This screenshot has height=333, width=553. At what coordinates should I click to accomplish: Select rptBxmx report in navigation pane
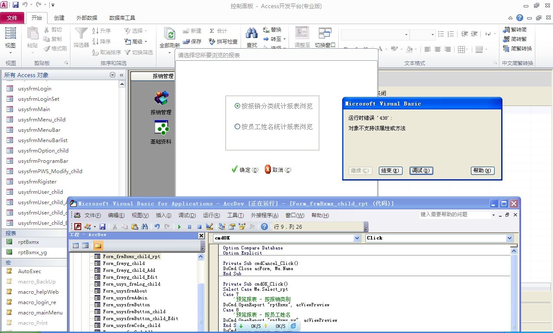pos(34,242)
